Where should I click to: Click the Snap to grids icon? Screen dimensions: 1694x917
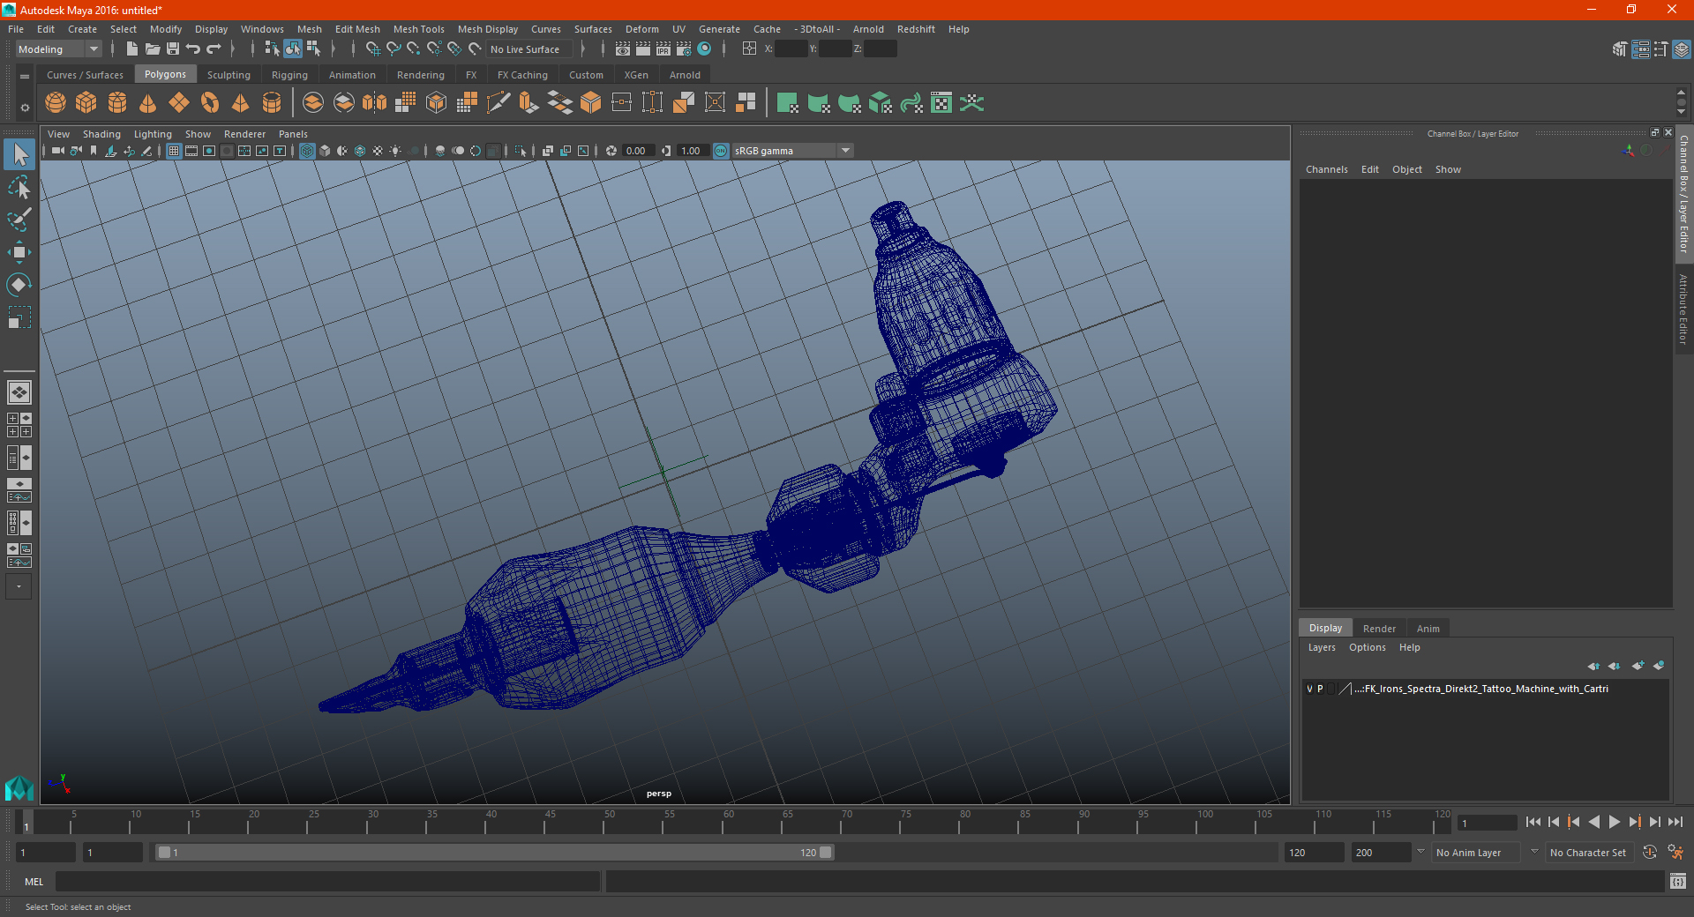(x=372, y=49)
